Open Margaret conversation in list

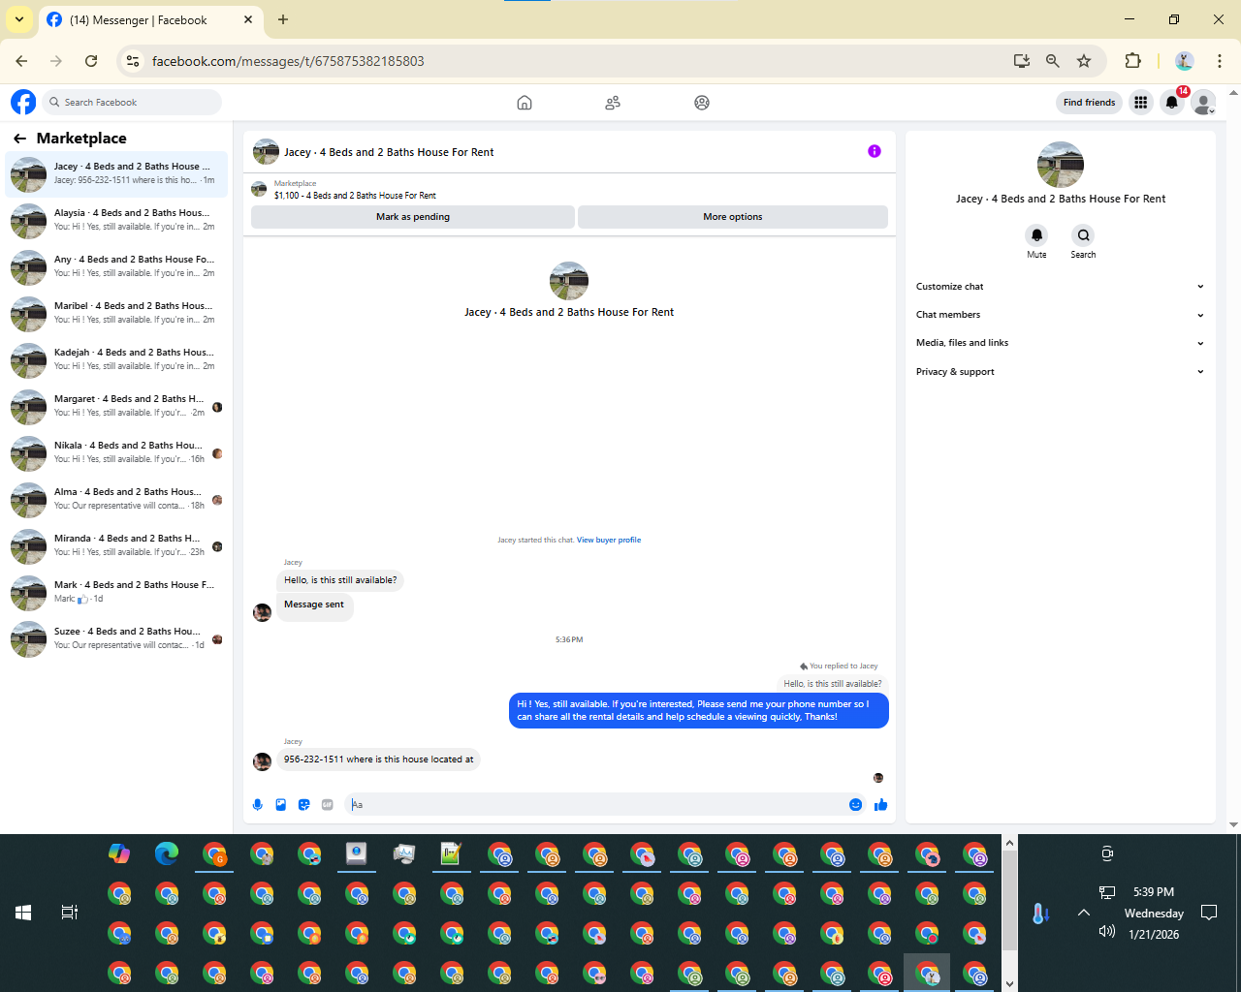point(116,407)
